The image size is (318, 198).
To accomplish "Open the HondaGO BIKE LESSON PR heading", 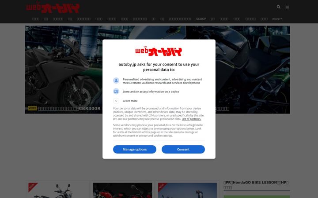I will coord(256,185).
